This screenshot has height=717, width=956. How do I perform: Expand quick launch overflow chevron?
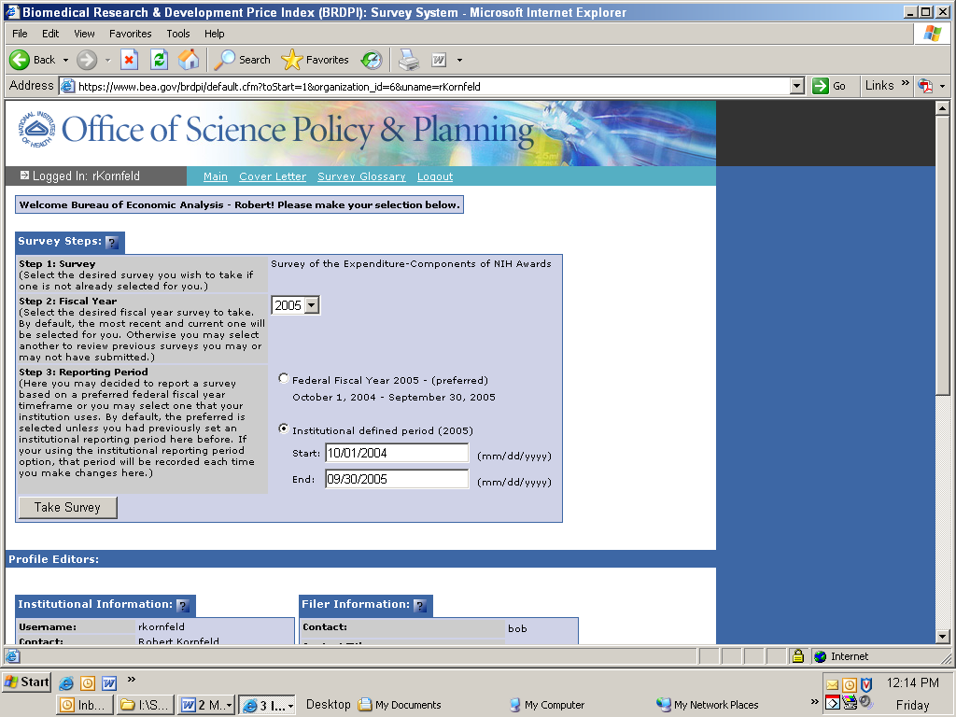pos(131,680)
